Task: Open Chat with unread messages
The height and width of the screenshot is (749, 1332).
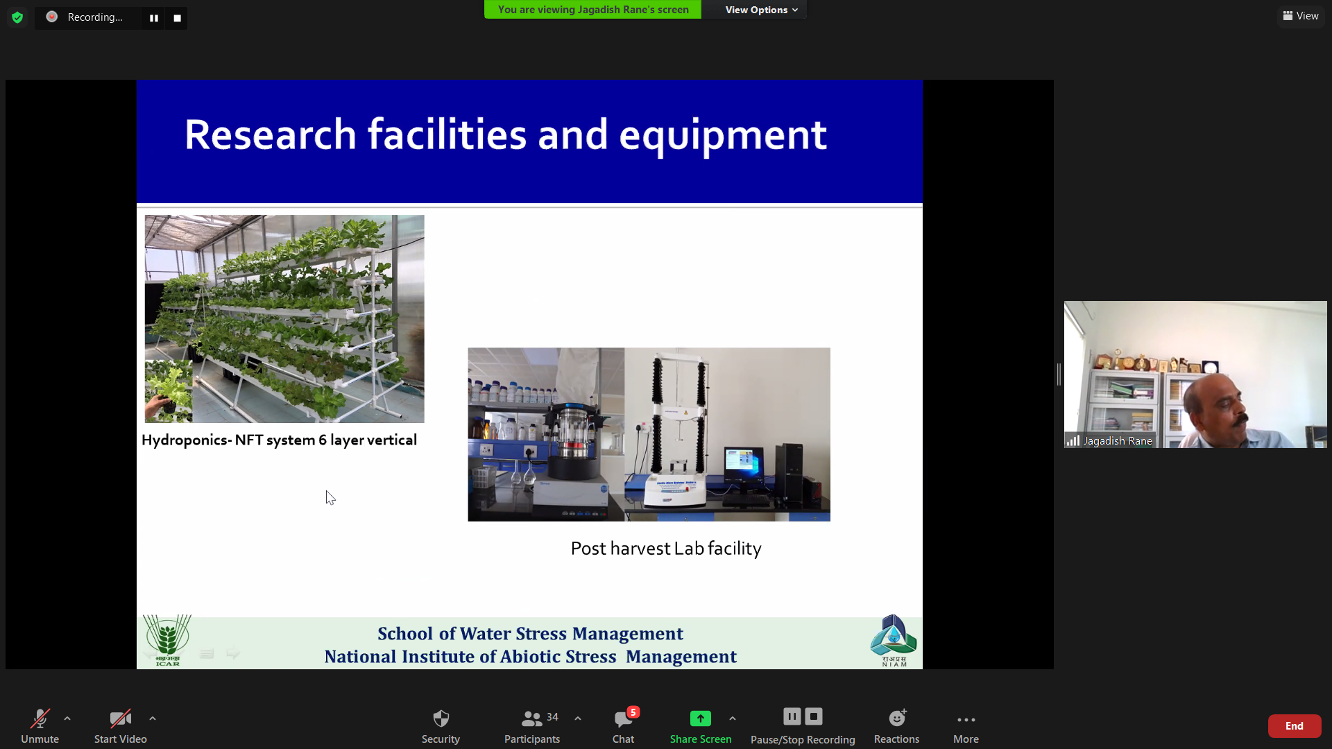Action: point(623,725)
